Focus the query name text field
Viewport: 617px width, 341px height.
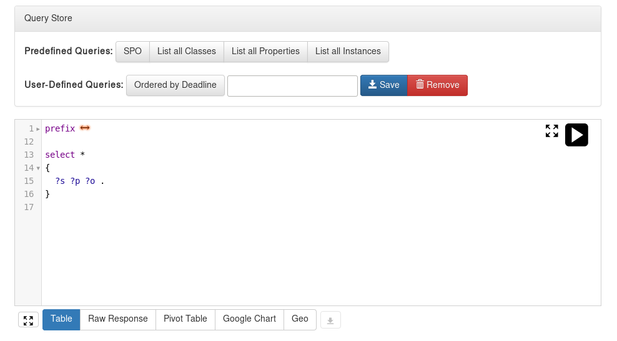click(x=292, y=86)
